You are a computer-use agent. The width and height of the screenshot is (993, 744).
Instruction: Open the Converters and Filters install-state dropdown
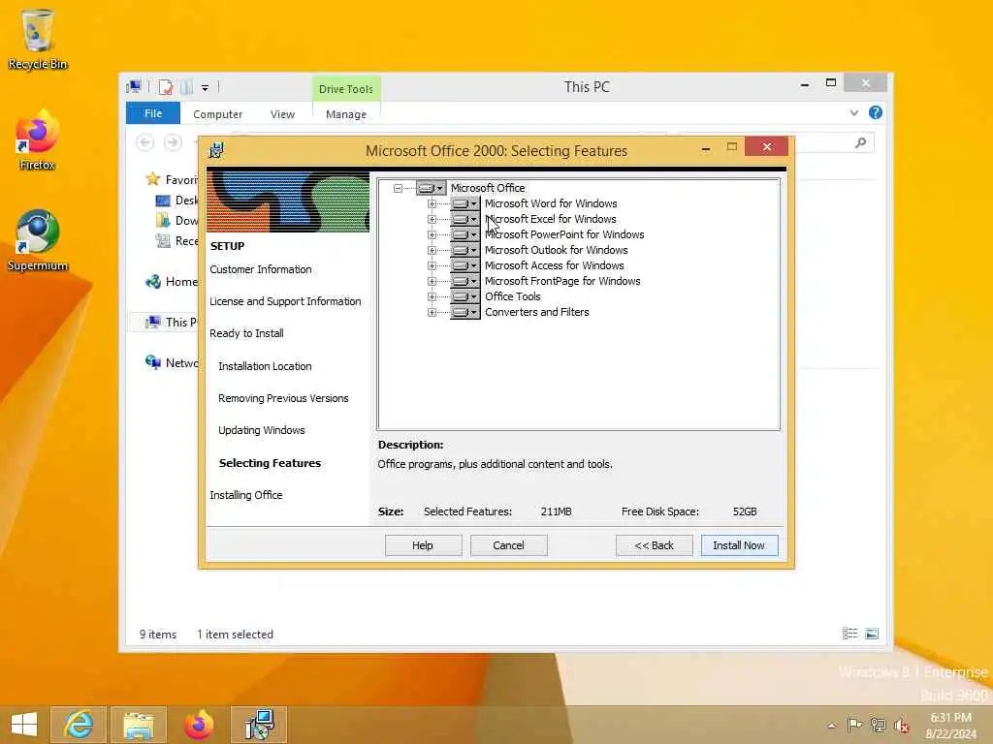tap(464, 312)
